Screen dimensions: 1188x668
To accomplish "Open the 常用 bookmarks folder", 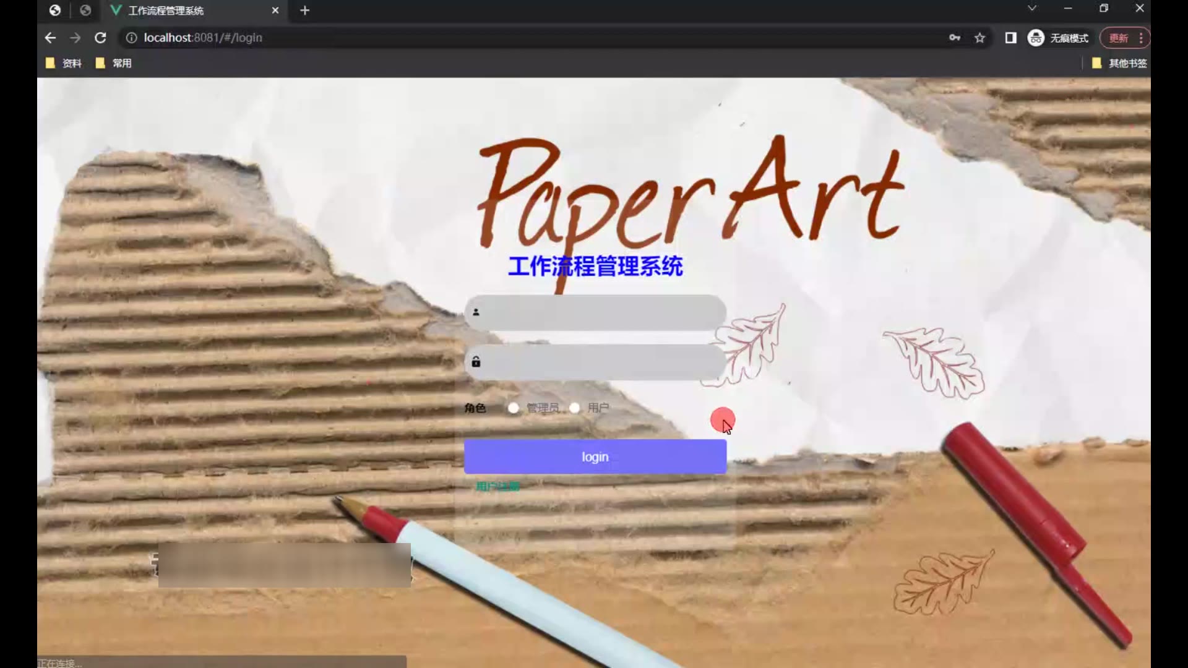I will [114, 63].
